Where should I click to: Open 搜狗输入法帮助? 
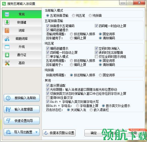click(22, 98)
